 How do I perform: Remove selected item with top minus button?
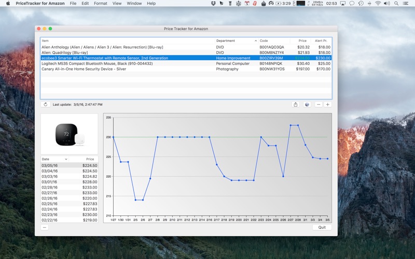point(319,105)
